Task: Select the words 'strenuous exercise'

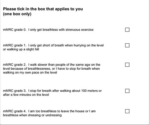Action: (x=80, y=30)
